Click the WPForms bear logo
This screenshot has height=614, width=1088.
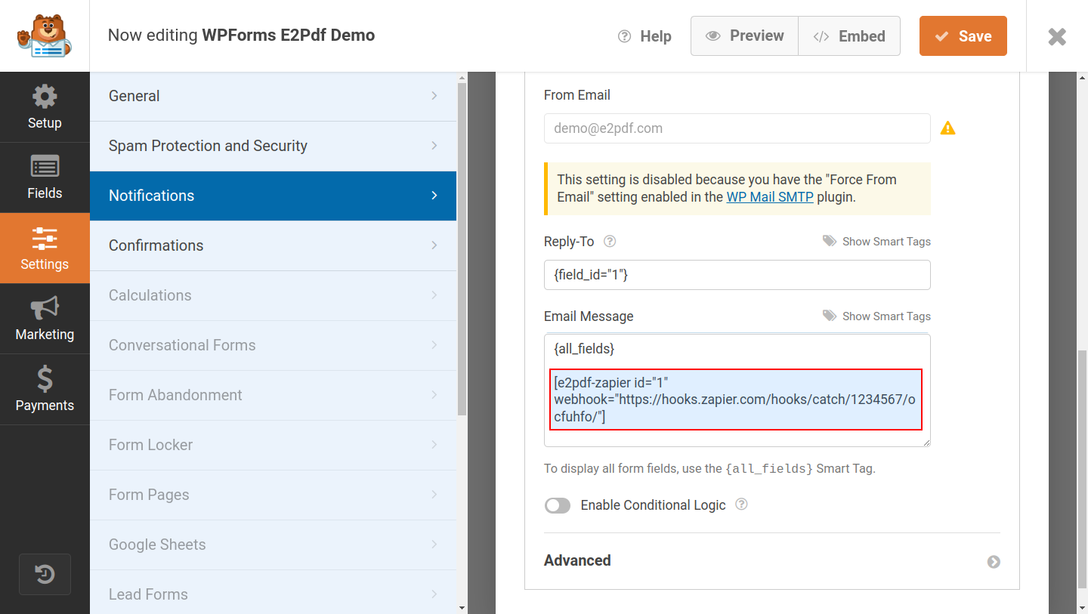45,36
